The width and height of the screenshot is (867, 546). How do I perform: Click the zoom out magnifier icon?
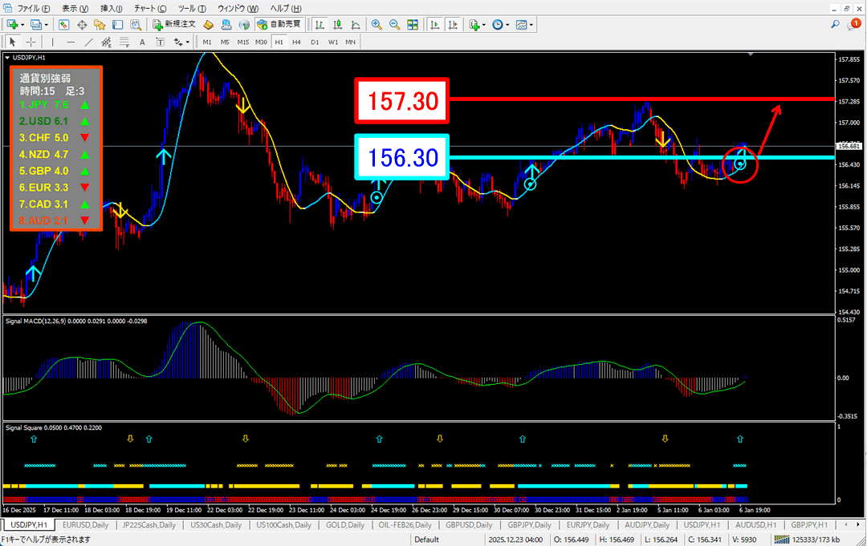coord(394,25)
